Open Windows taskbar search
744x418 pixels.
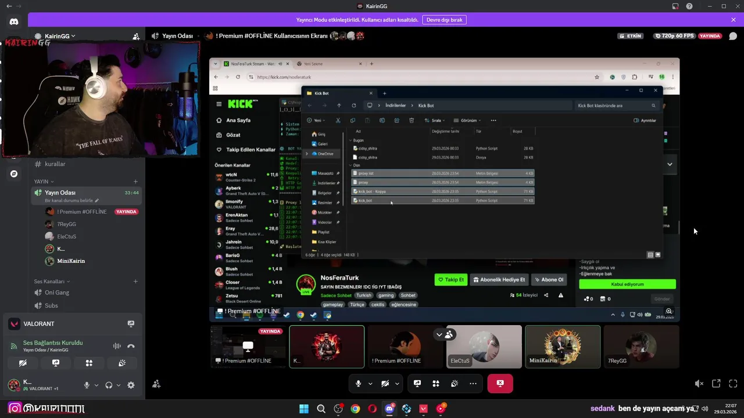point(321,409)
